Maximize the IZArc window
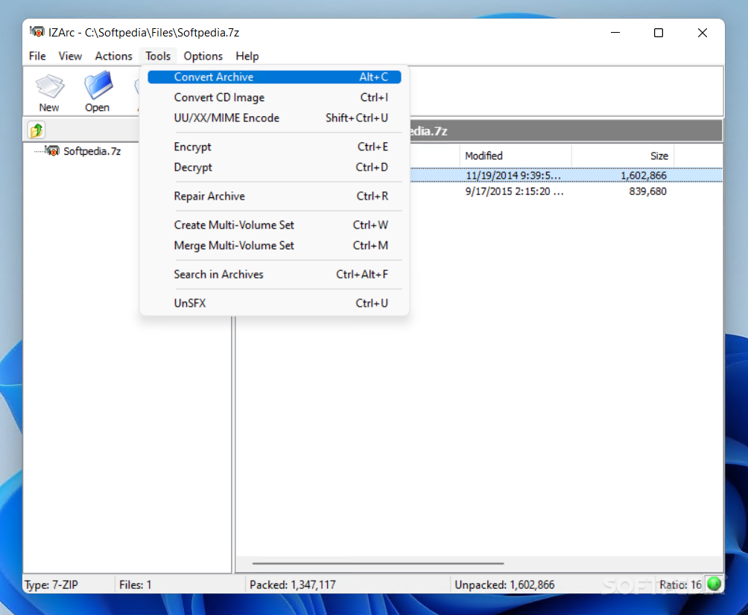Image resolution: width=748 pixels, height=615 pixels. [659, 33]
